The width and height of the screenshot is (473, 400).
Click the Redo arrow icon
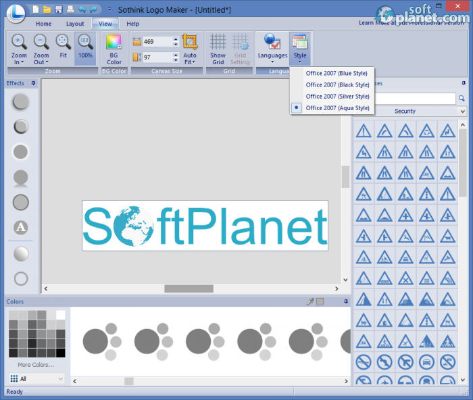(x=94, y=9)
